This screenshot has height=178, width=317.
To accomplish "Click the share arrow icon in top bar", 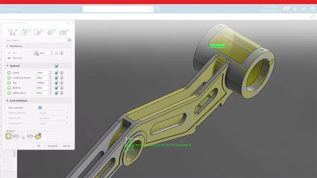I will [x=304, y=9].
